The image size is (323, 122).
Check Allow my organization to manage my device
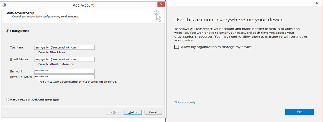177,47
